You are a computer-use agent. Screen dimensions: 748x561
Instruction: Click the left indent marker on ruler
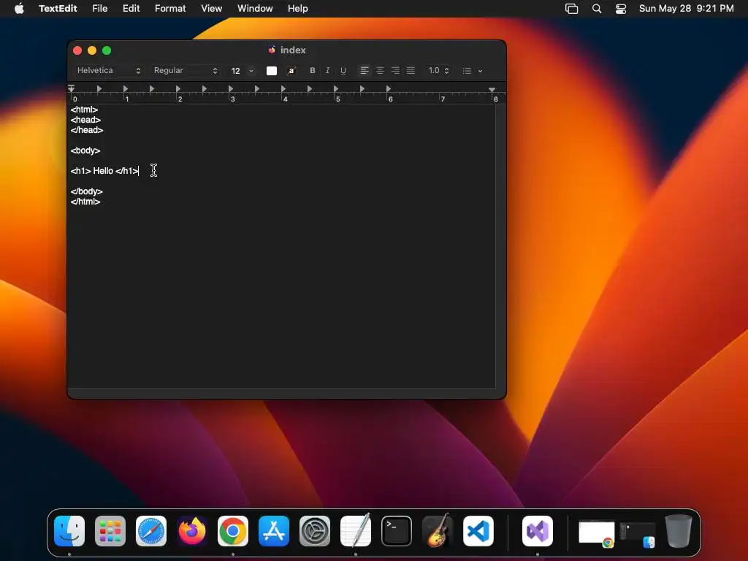(71, 88)
